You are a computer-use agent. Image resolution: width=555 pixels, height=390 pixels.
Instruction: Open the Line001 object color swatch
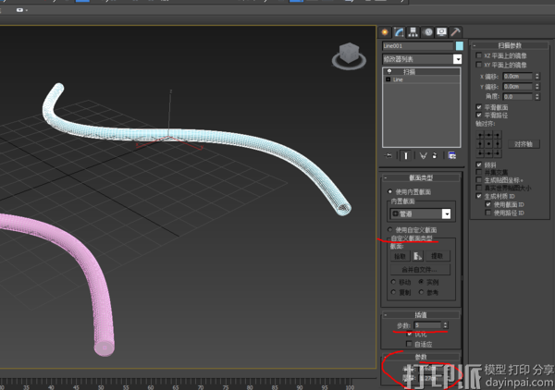pyautogui.click(x=459, y=46)
